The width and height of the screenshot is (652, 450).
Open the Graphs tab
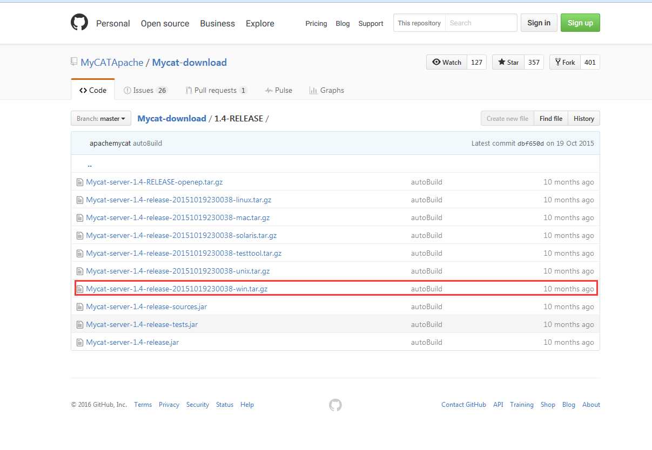tap(327, 90)
